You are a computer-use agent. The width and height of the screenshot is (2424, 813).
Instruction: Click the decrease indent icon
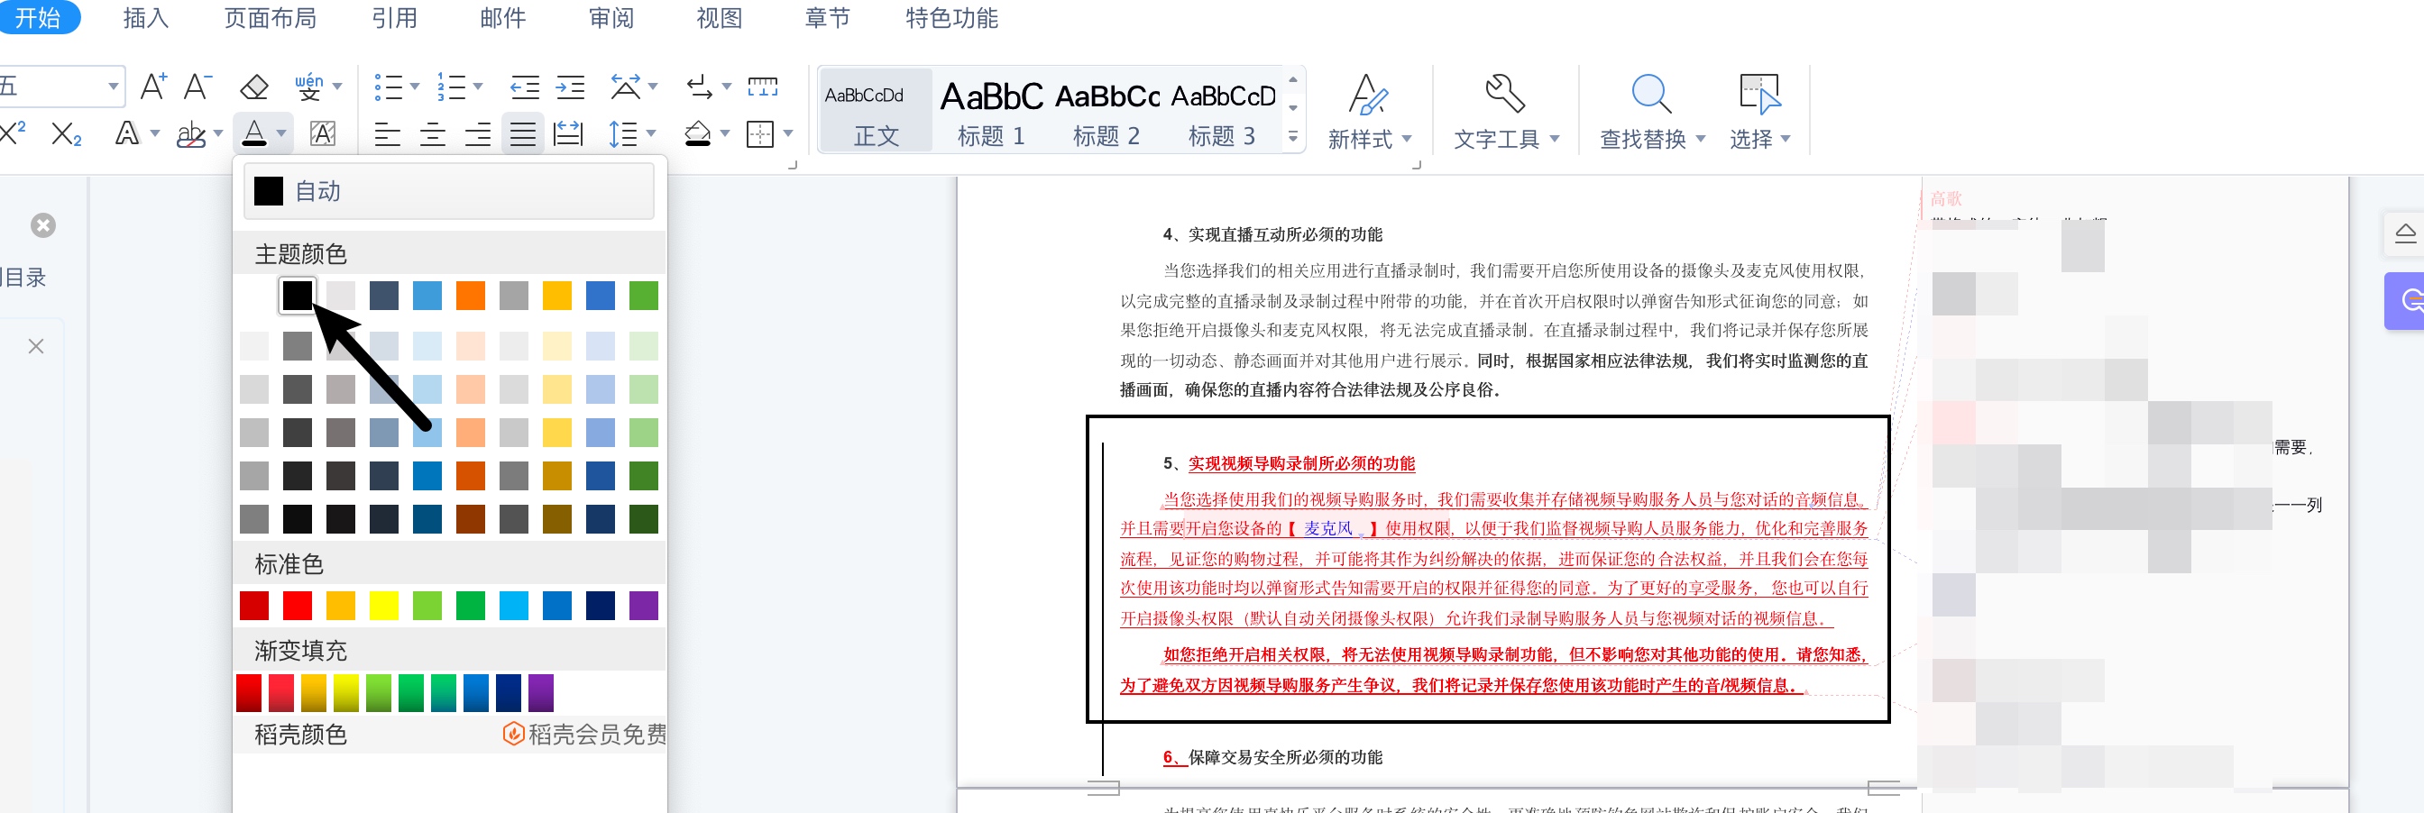point(524,87)
